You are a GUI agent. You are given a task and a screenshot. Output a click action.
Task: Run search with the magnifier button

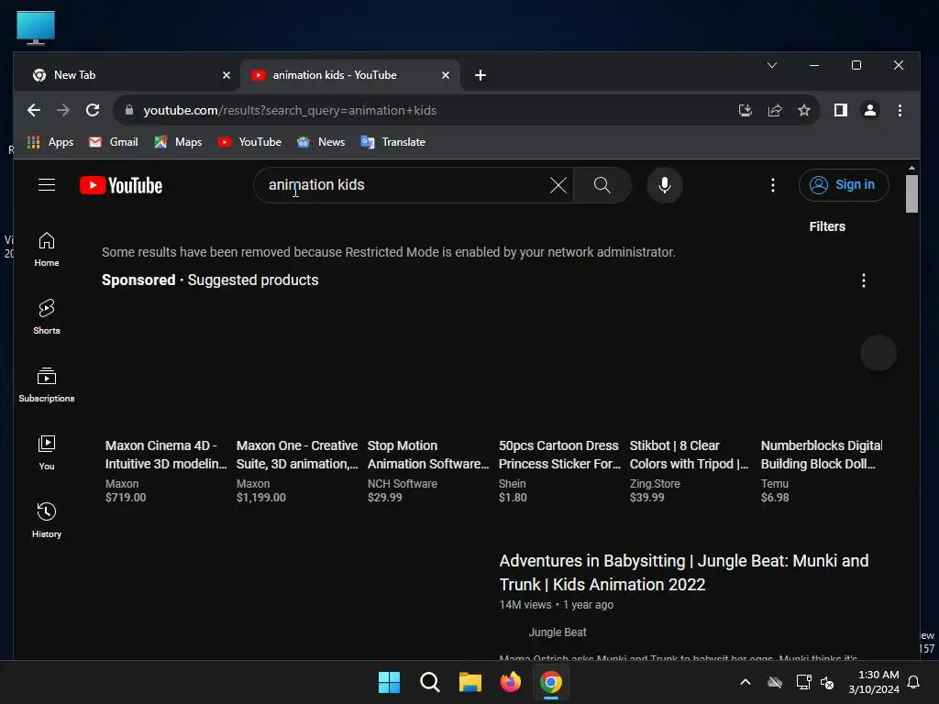[602, 185]
